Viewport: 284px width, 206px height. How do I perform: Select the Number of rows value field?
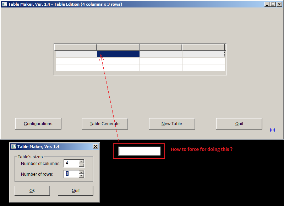71,174
